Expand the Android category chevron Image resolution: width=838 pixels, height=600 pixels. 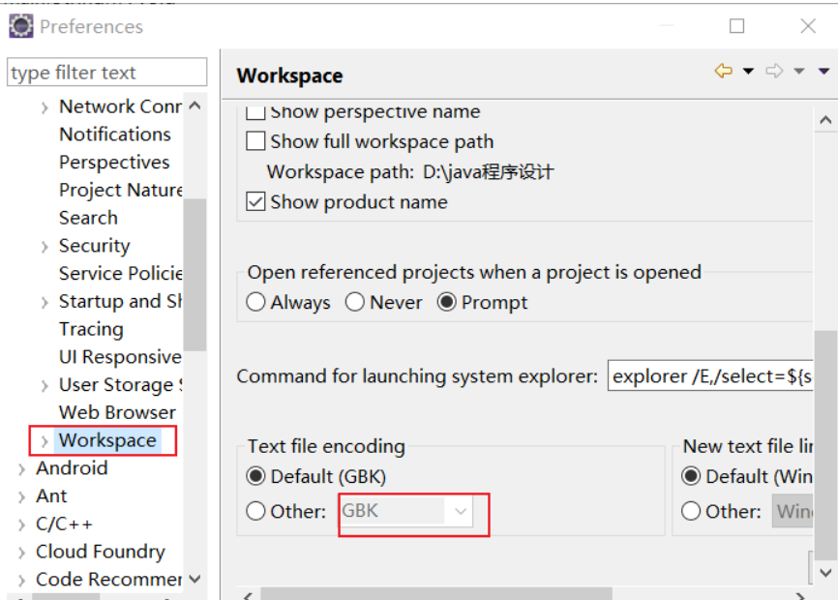[21, 469]
